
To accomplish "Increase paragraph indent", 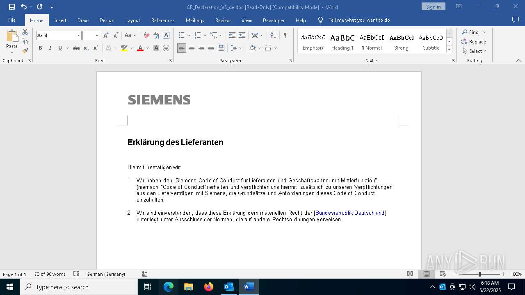I will tap(242, 36).
